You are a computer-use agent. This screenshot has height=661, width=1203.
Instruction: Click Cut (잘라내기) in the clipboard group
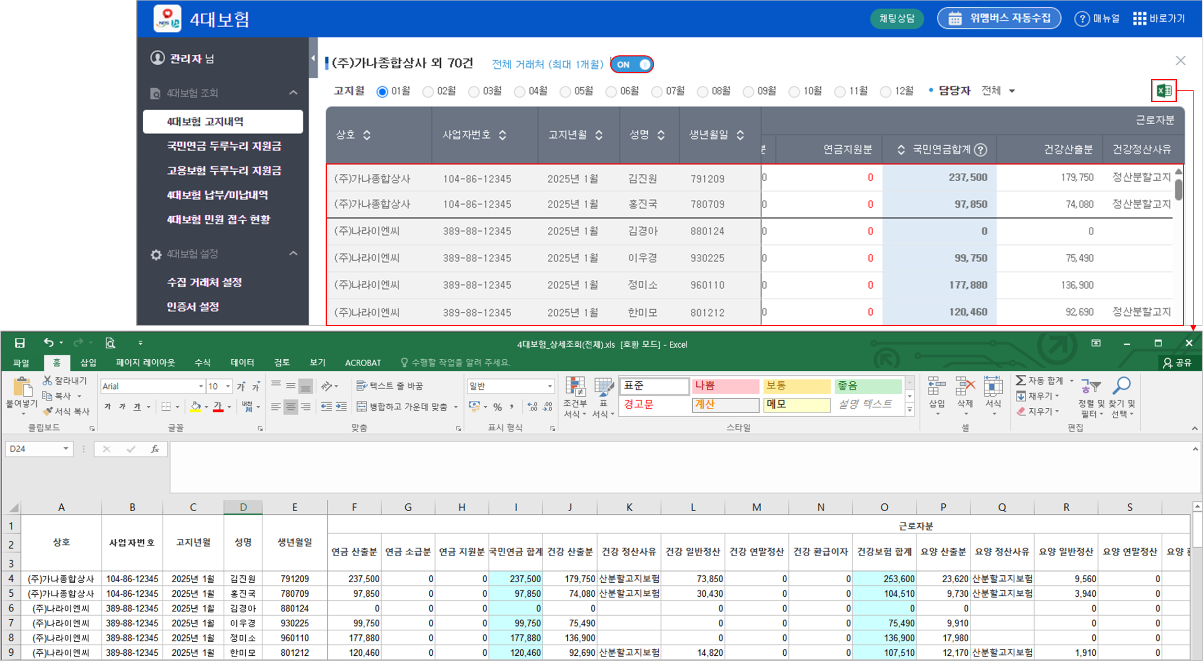coord(65,381)
